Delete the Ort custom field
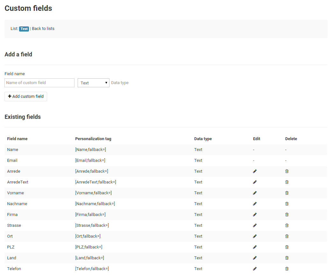This screenshot has height=280, width=330. 287,236
